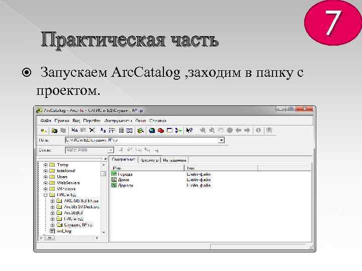Show the red ArcToolbox icon
Viewport: 362px width, 271px height.
click(x=161, y=130)
